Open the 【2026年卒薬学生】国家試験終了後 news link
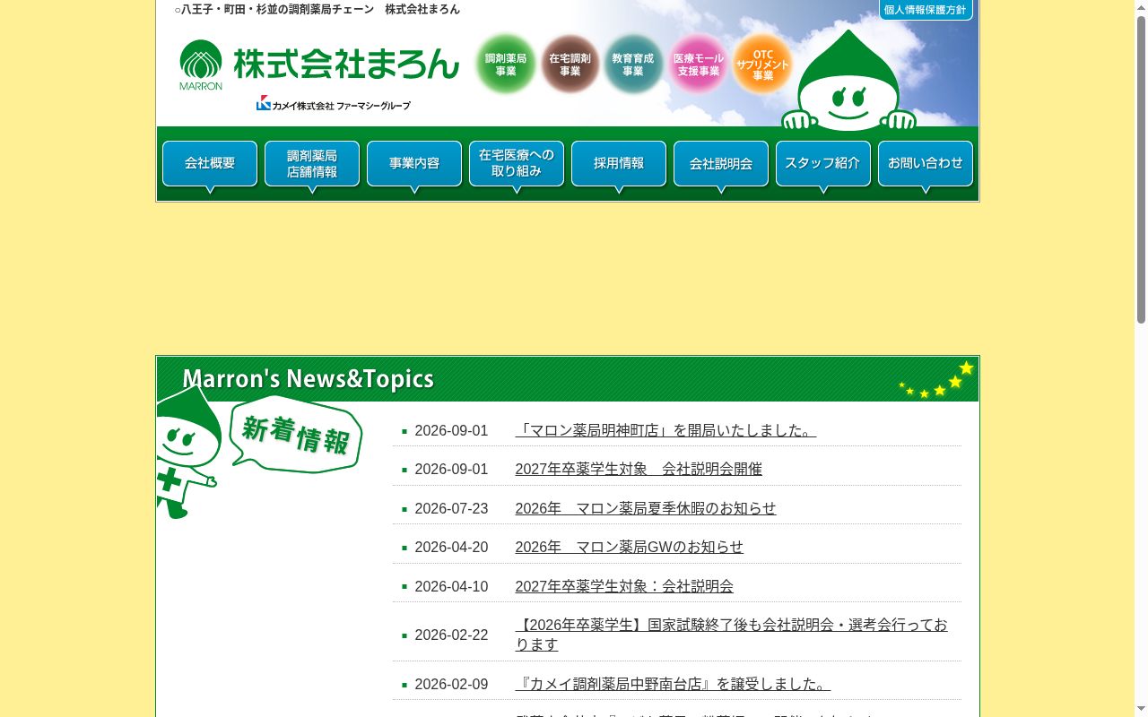The image size is (1148, 717). (x=731, y=635)
